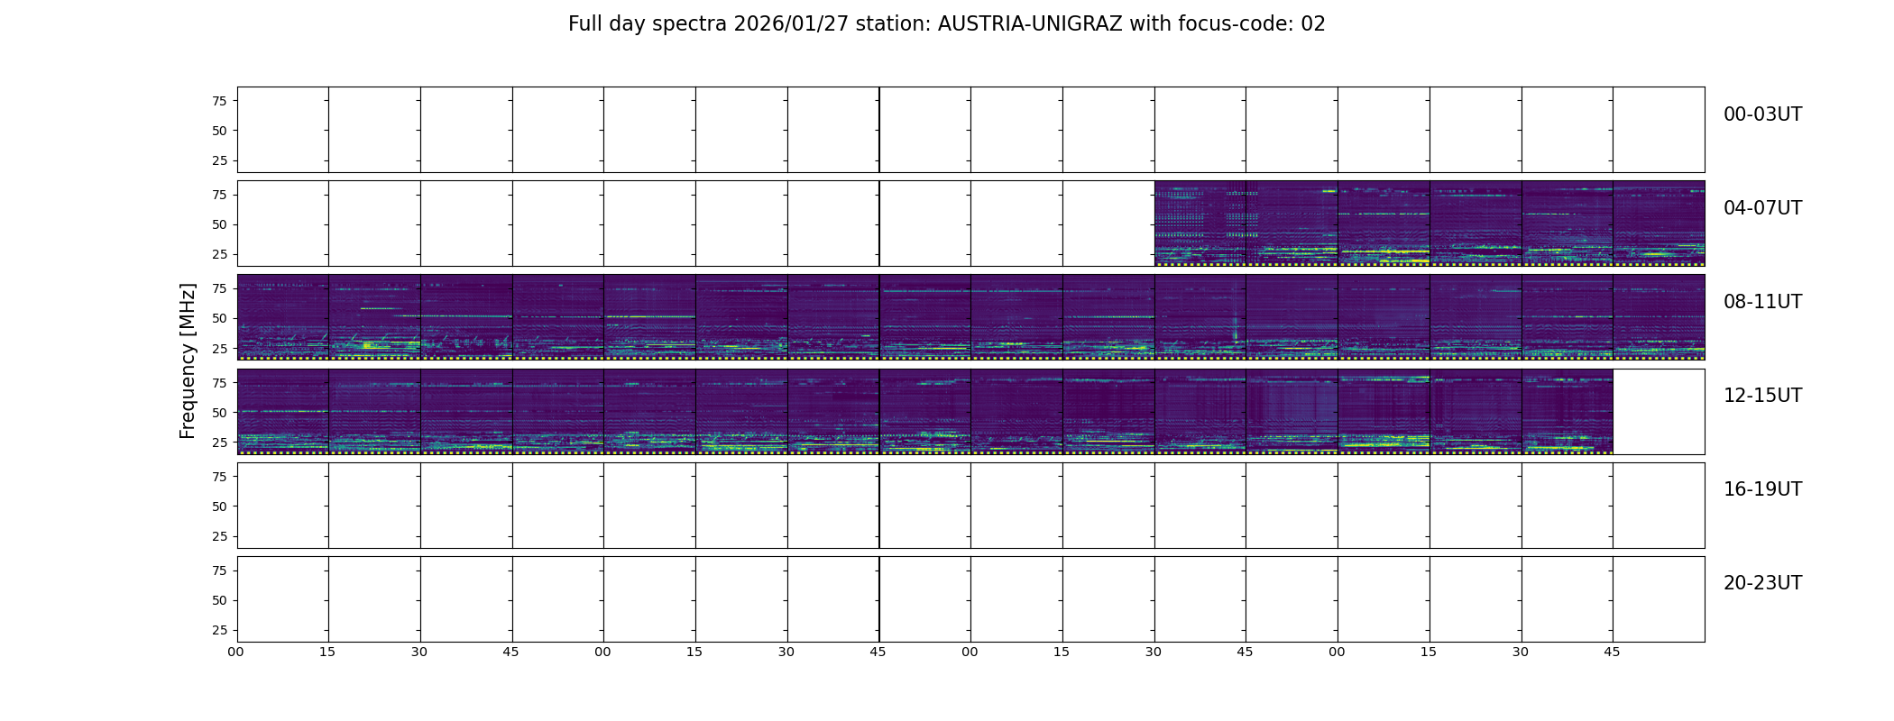Select the "04-07UT" row label
This screenshot has height=721, width=1894.
[1762, 208]
